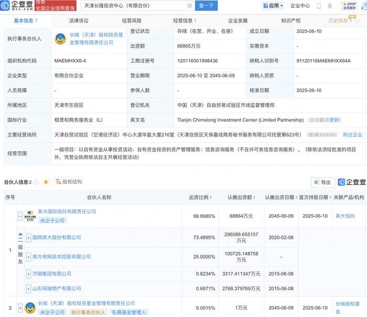
Task: Click 更新 link after English name
Action: click(x=334, y=120)
